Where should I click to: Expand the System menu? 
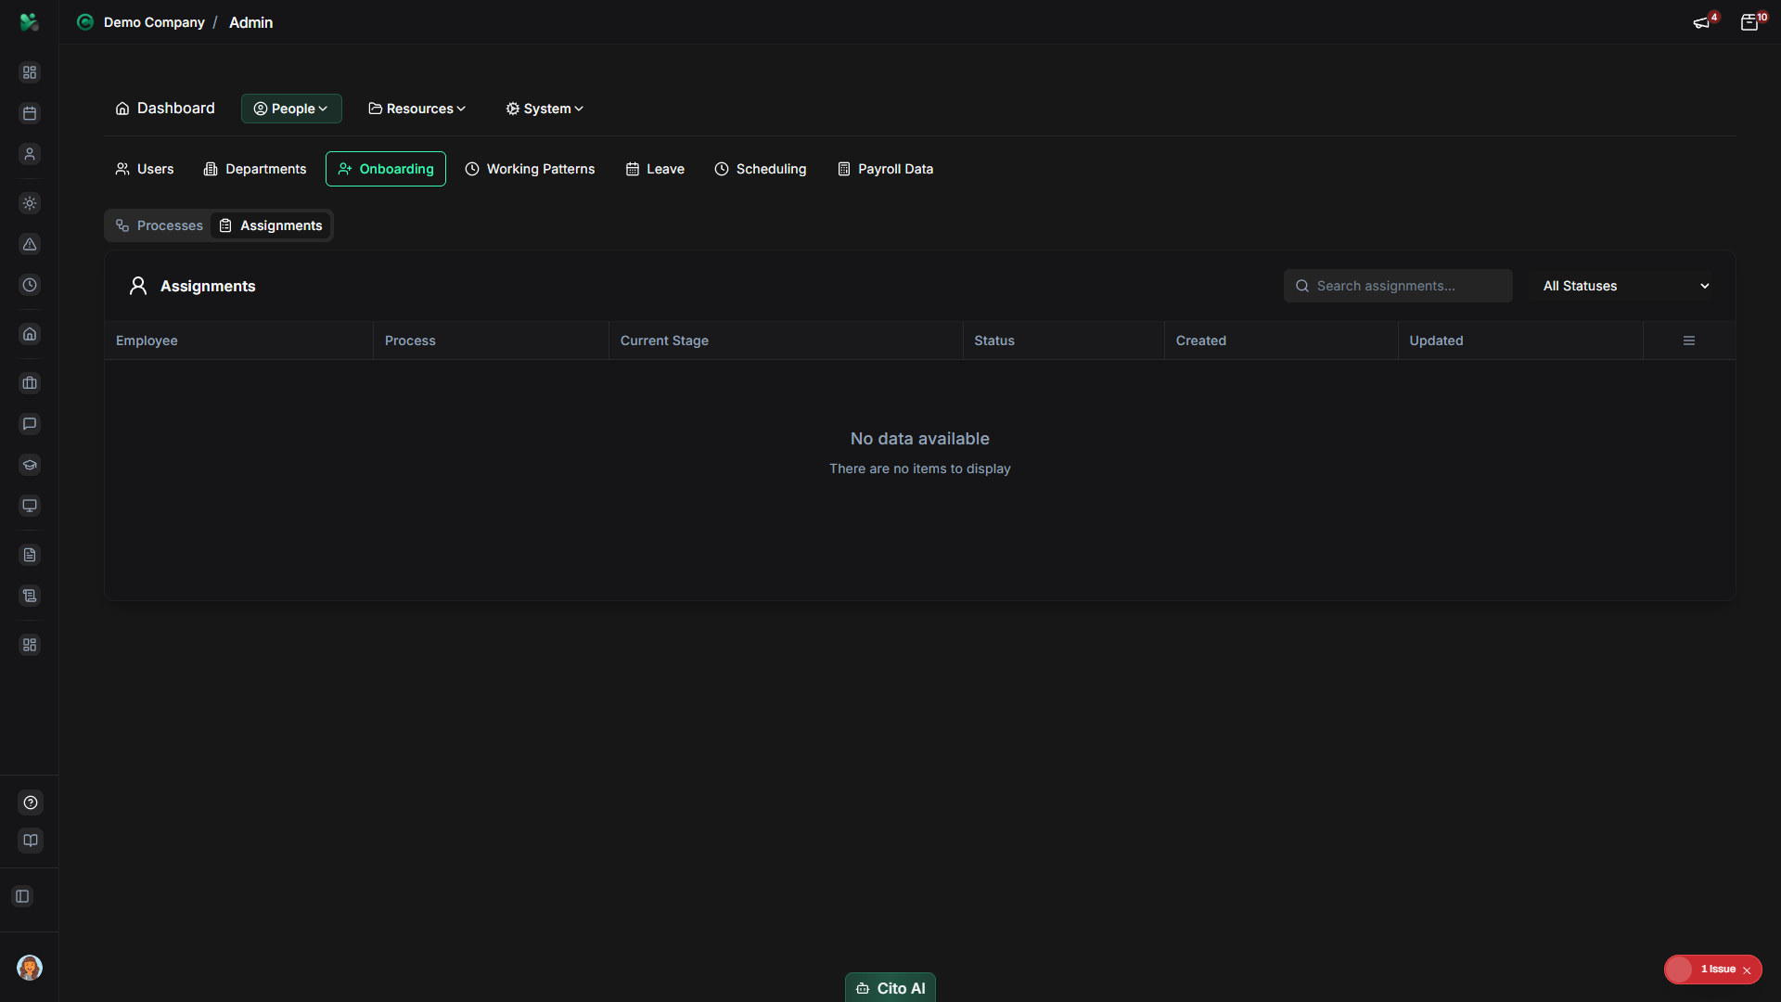[x=544, y=109]
